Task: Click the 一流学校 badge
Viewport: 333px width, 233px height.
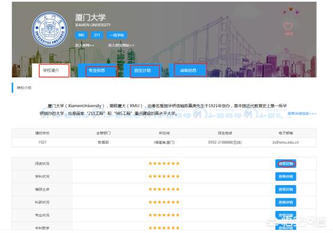Action: (117, 35)
